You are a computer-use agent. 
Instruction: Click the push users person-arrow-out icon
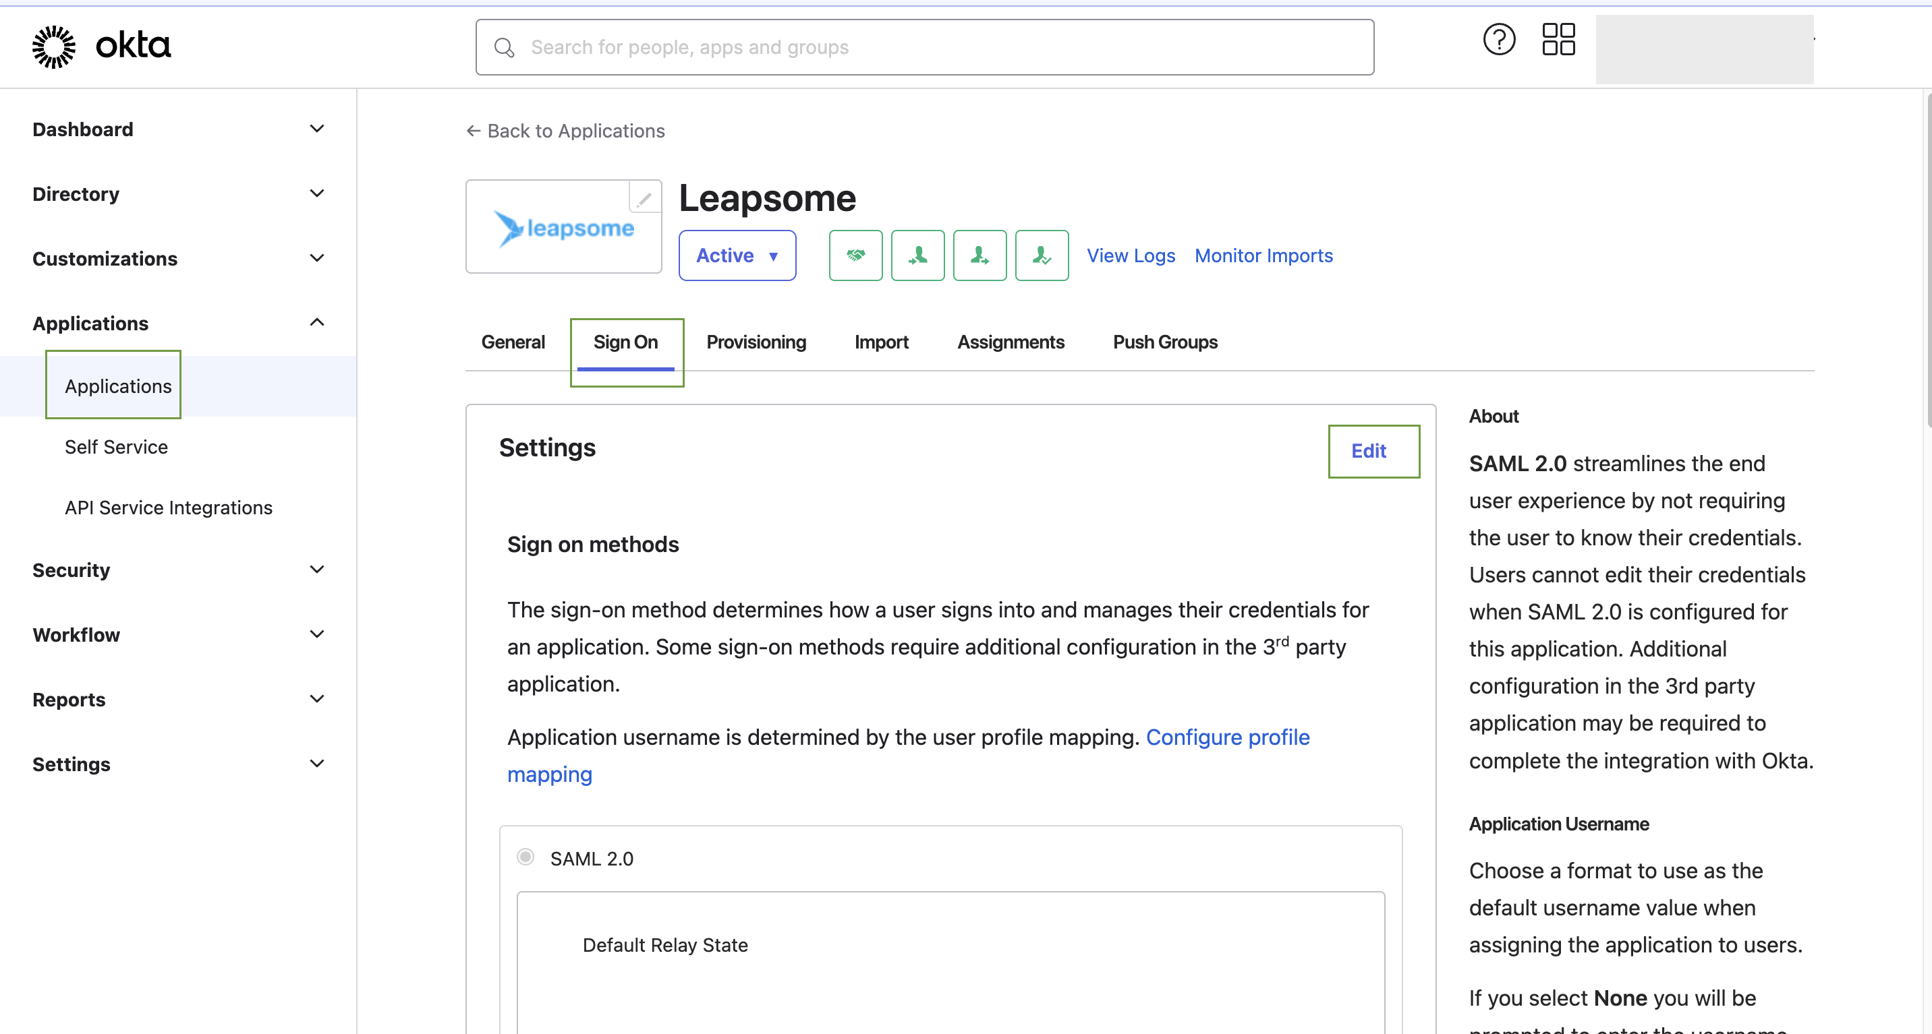(979, 255)
